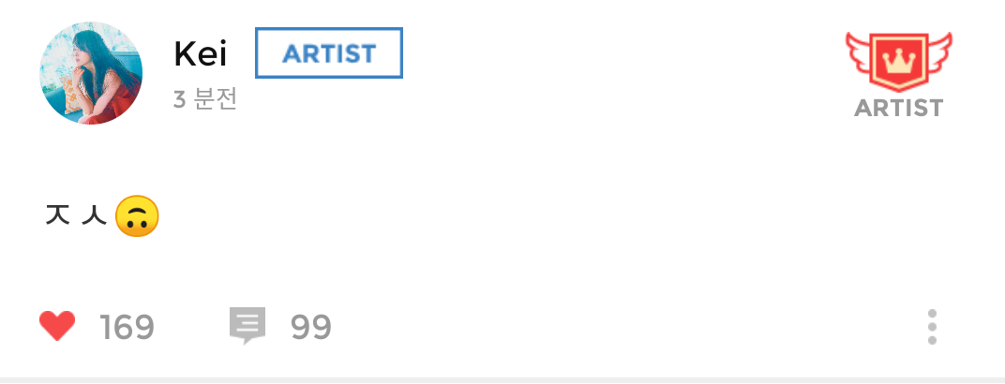Tap the gray ARTIST label under crown

click(x=898, y=108)
